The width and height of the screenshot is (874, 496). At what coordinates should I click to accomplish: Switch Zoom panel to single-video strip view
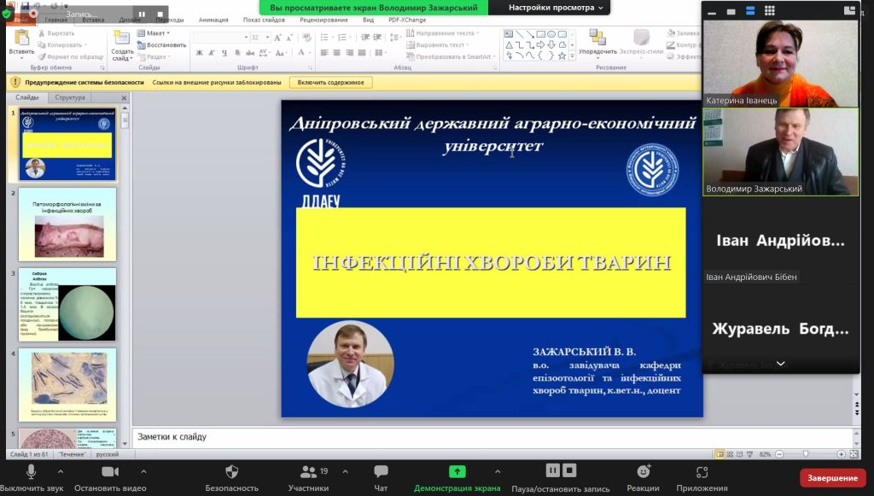pyautogui.click(x=731, y=11)
